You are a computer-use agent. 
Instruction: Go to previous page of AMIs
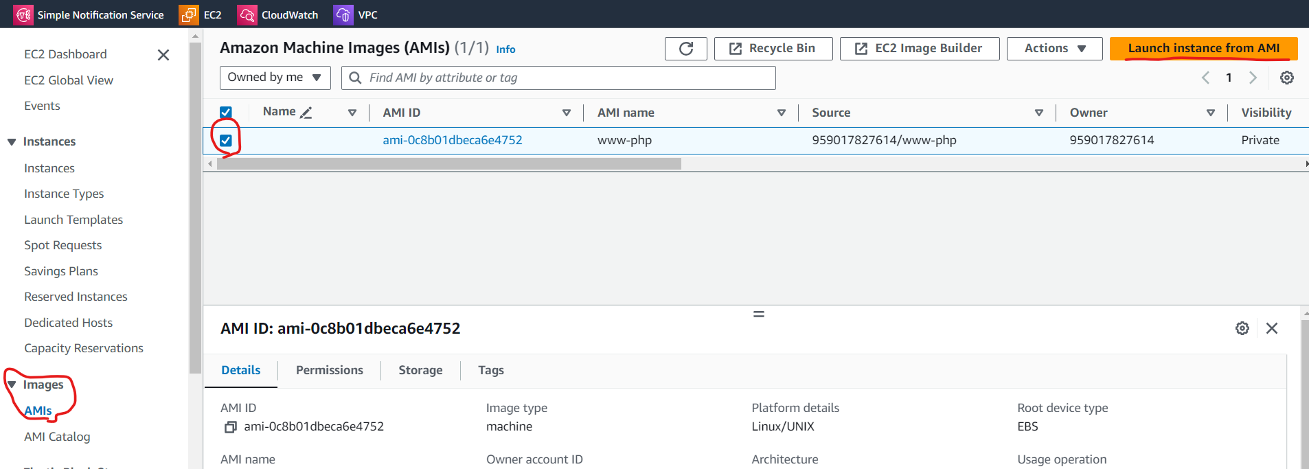click(x=1205, y=78)
